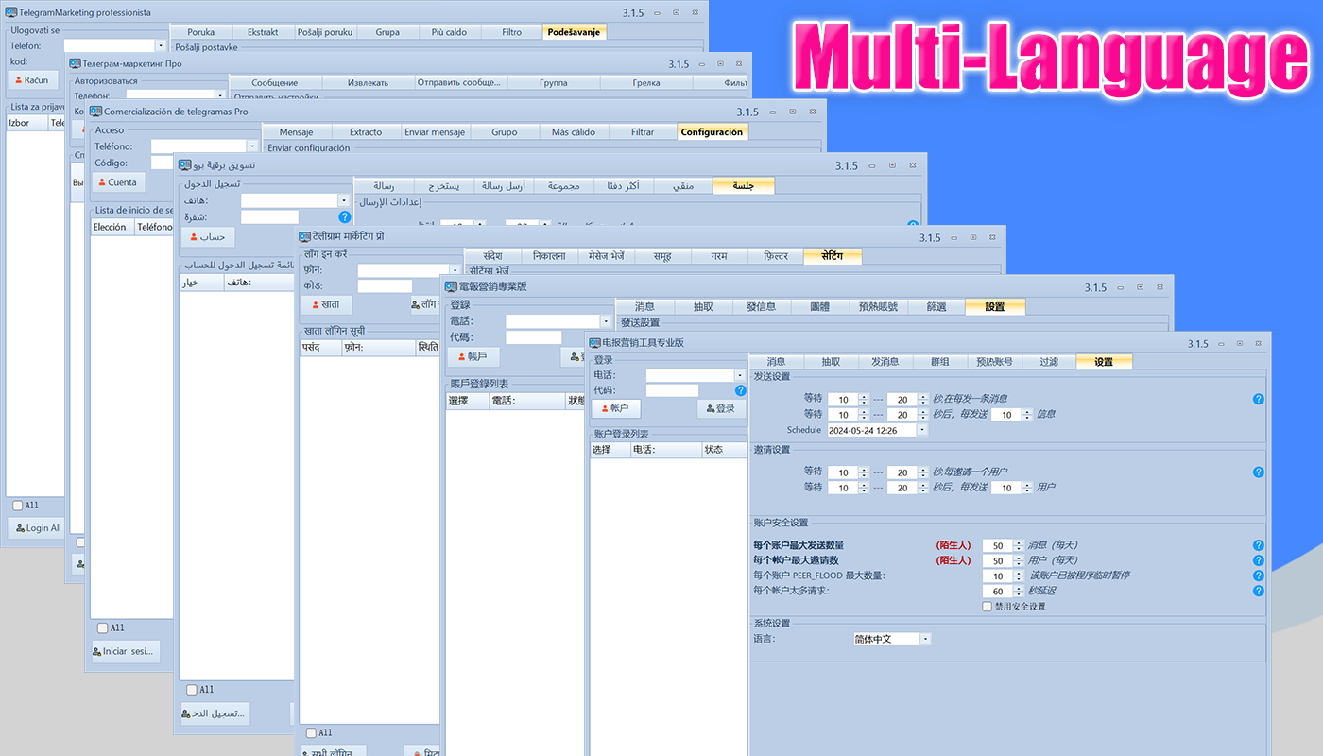Close the Arabic تسويق برقية برو window
The image size is (1323, 756).
[912, 165]
